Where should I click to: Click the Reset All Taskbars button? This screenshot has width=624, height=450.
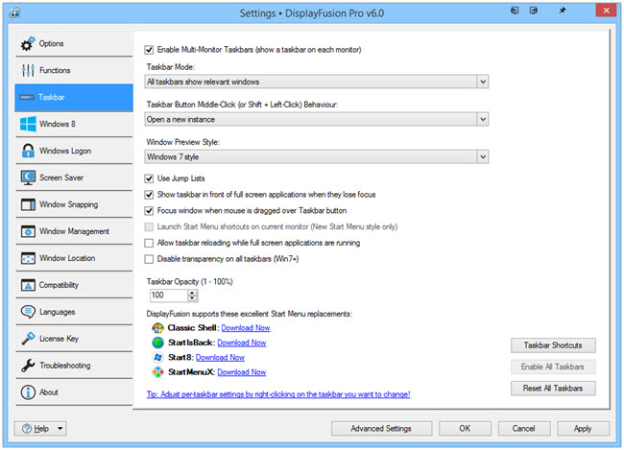click(x=553, y=389)
